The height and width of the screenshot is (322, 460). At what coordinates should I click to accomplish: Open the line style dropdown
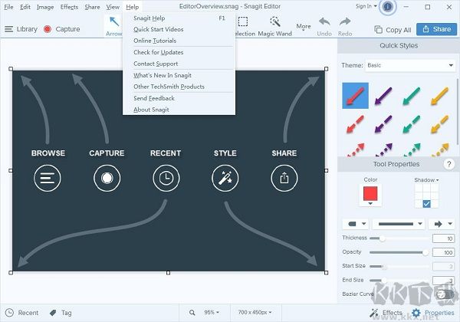click(399, 224)
